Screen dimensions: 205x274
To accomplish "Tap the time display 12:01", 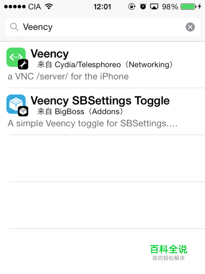I will (x=102, y=7).
